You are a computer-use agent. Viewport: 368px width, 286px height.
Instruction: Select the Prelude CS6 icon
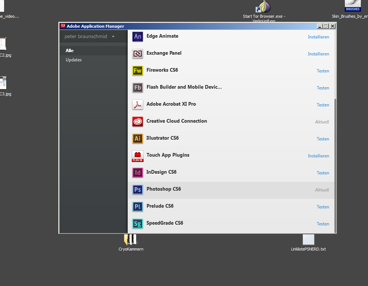pos(138,207)
